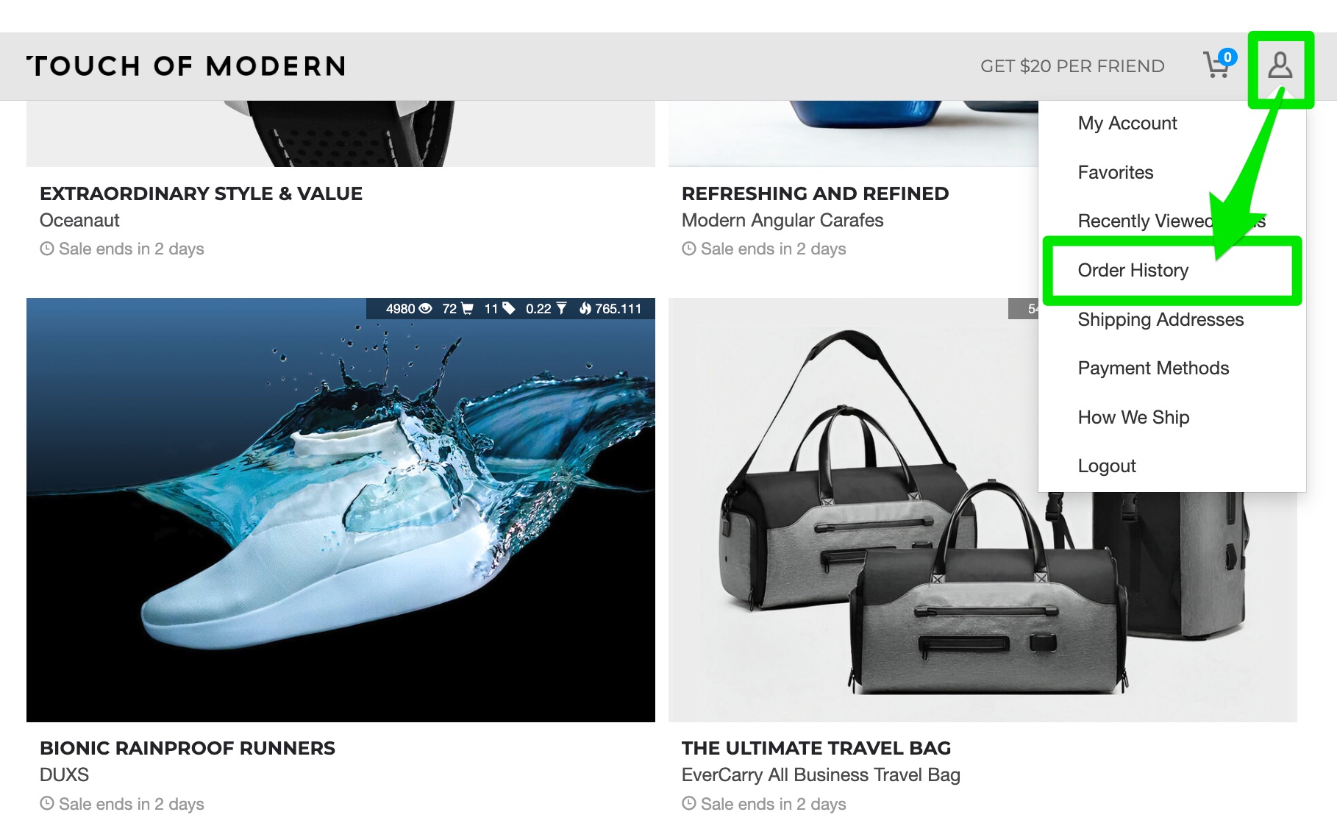Open The Ultimate Travel Bag title

[816, 748]
